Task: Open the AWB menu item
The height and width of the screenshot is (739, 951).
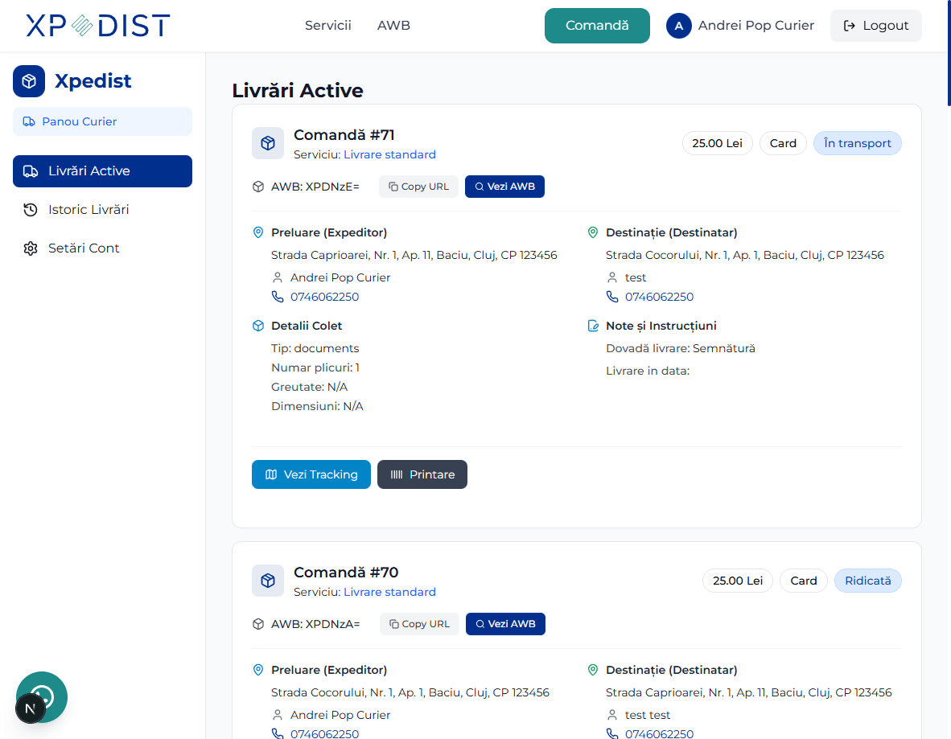Action: pyautogui.click(x=393, y=26)
